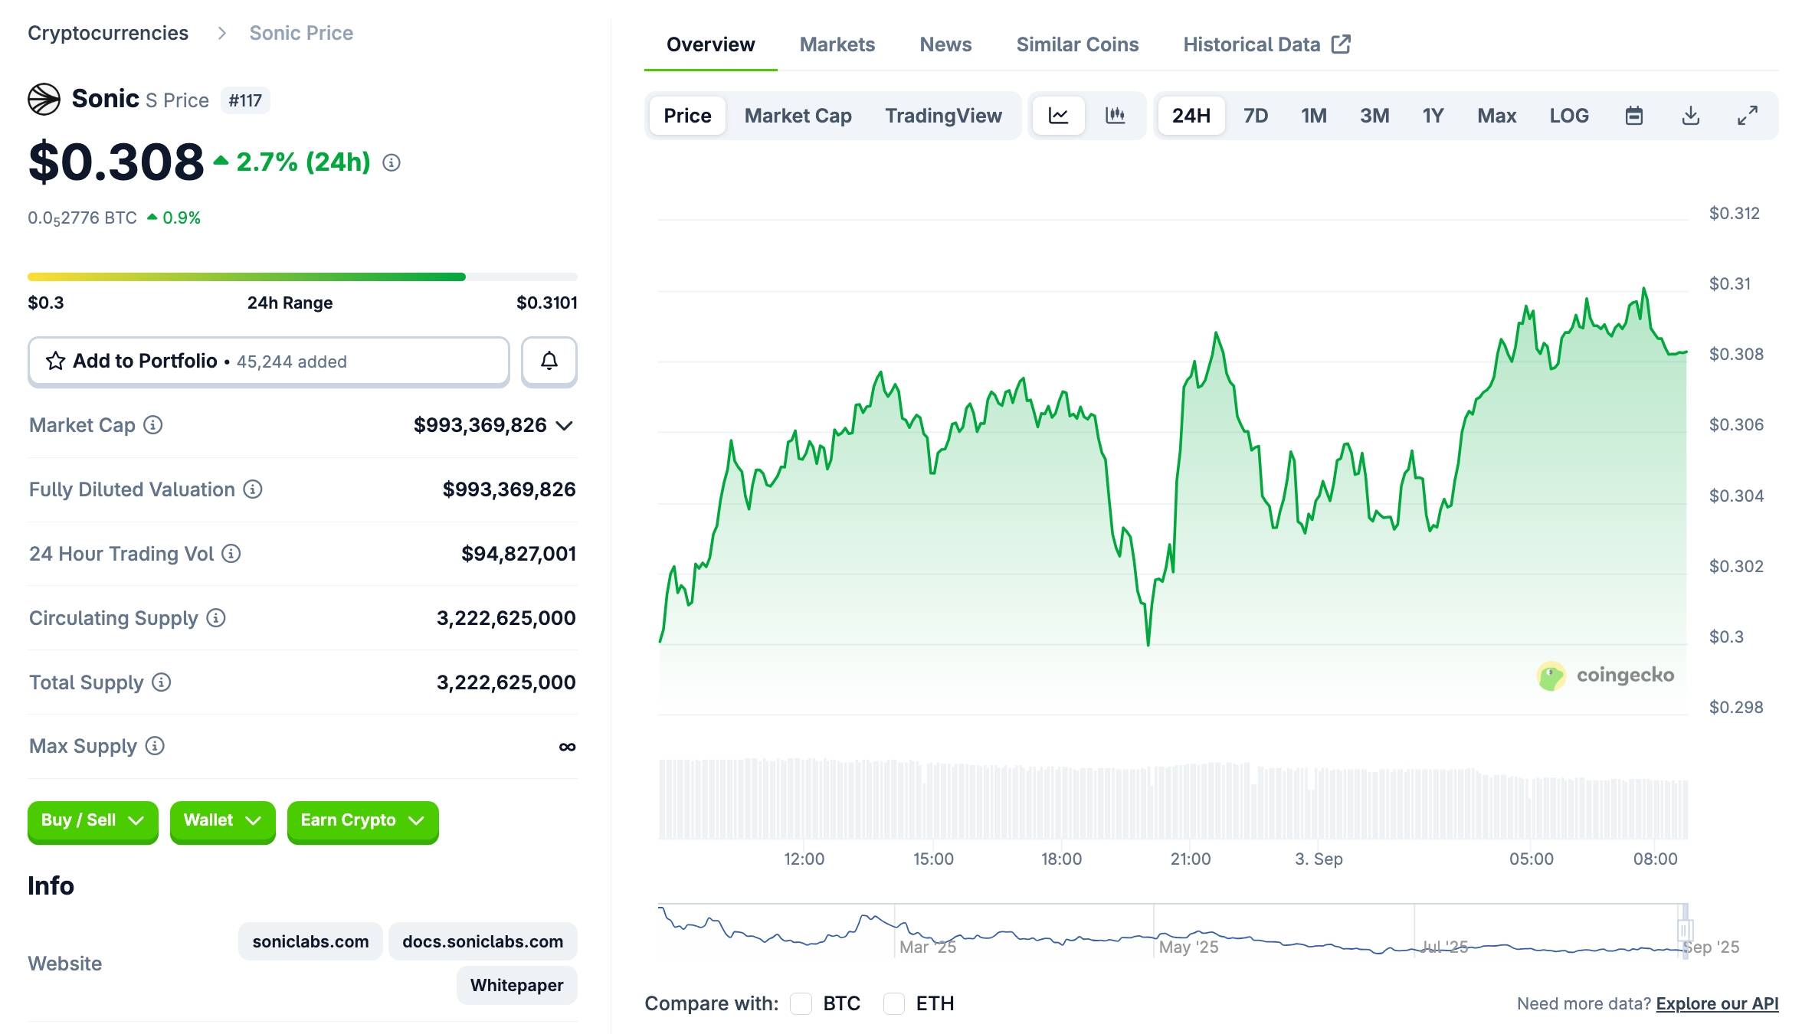Open the calendar date range picker icon

1634,116
